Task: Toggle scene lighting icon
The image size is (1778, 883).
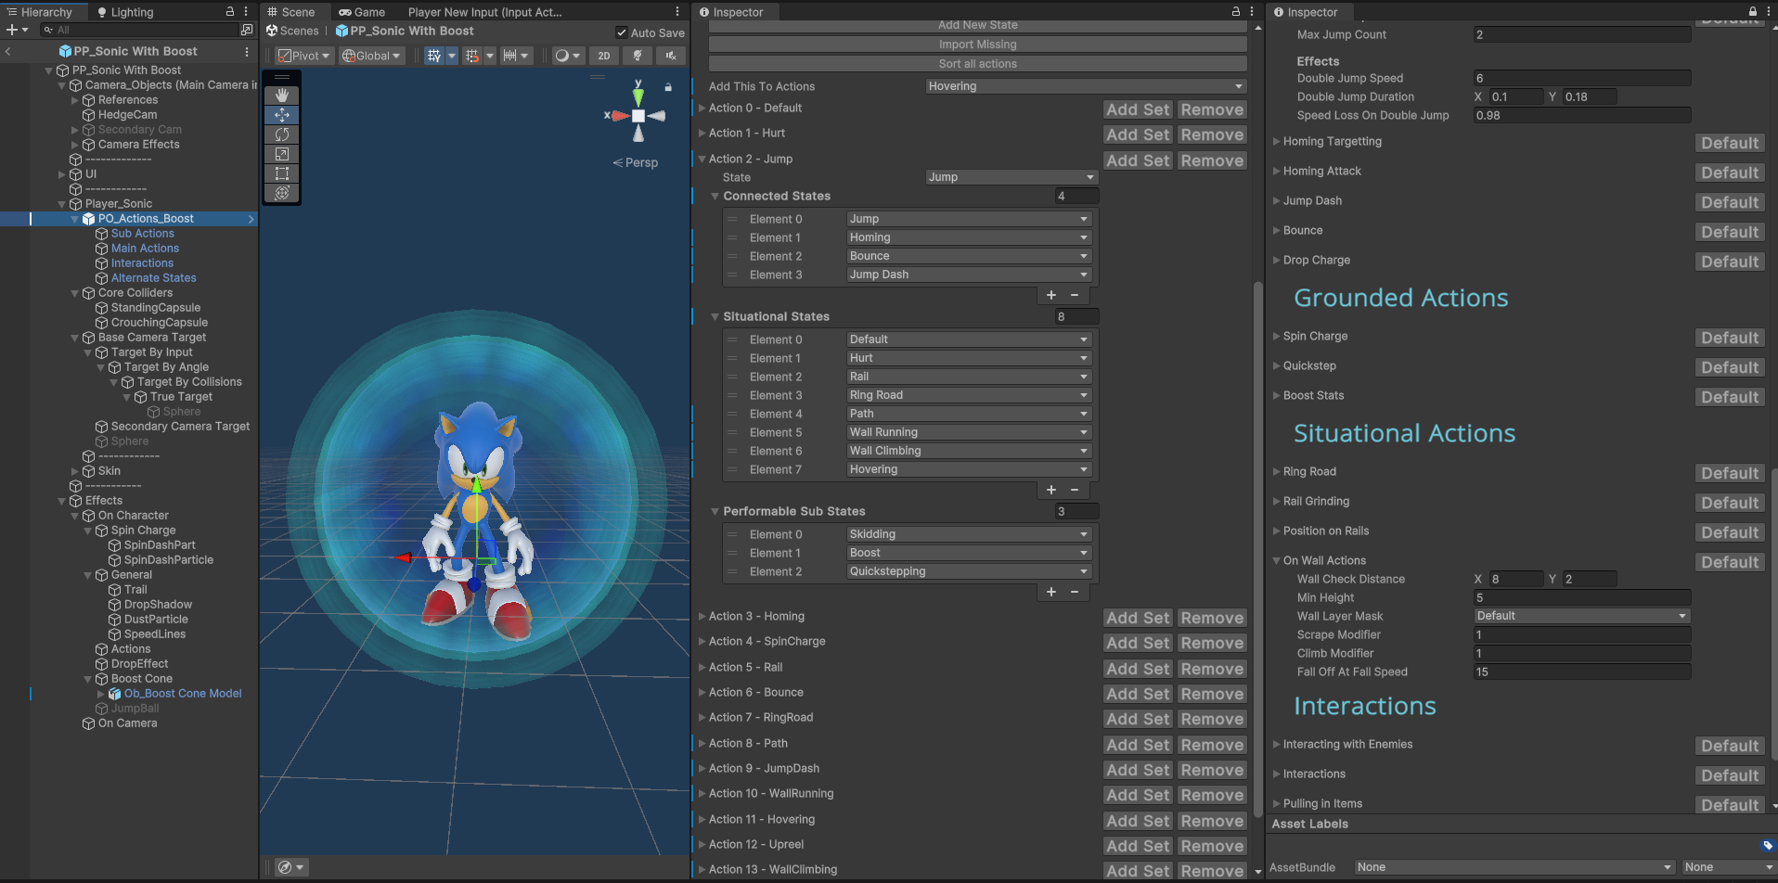Action: 638,56
